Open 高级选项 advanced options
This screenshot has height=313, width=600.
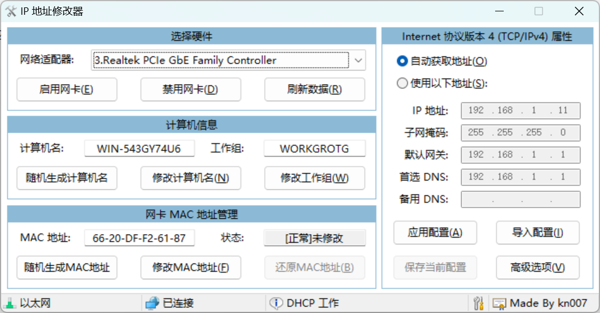coord(537,267)
